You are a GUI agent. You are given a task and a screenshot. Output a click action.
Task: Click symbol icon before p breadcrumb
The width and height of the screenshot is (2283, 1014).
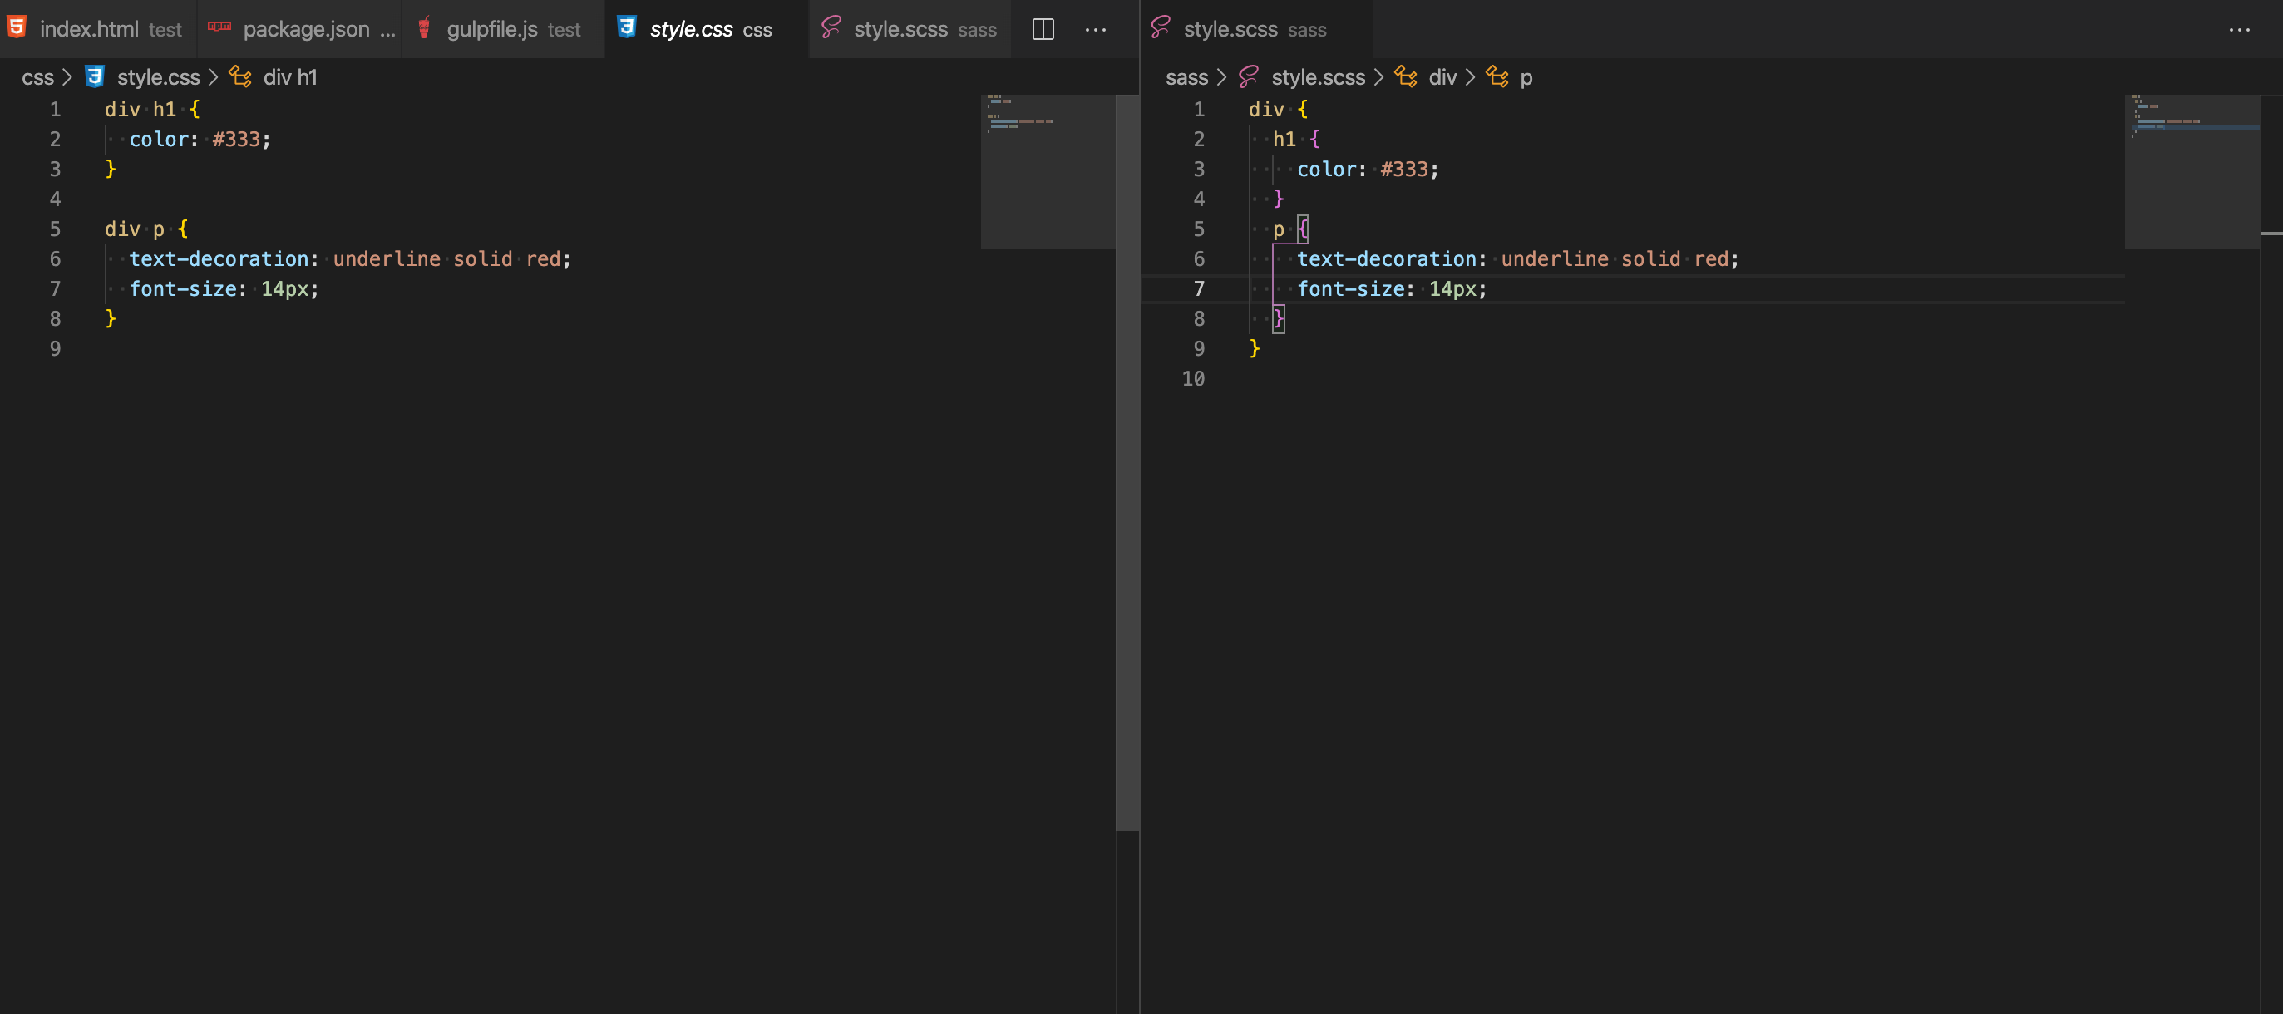(x=1497, y=77)
